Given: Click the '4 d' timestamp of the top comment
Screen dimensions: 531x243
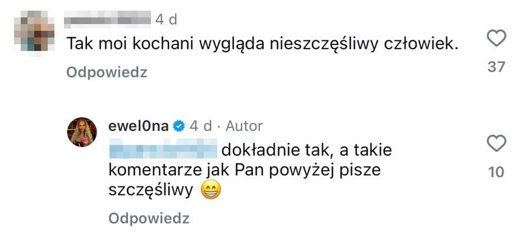Looking at the screenshot, I should click(166, 20).
